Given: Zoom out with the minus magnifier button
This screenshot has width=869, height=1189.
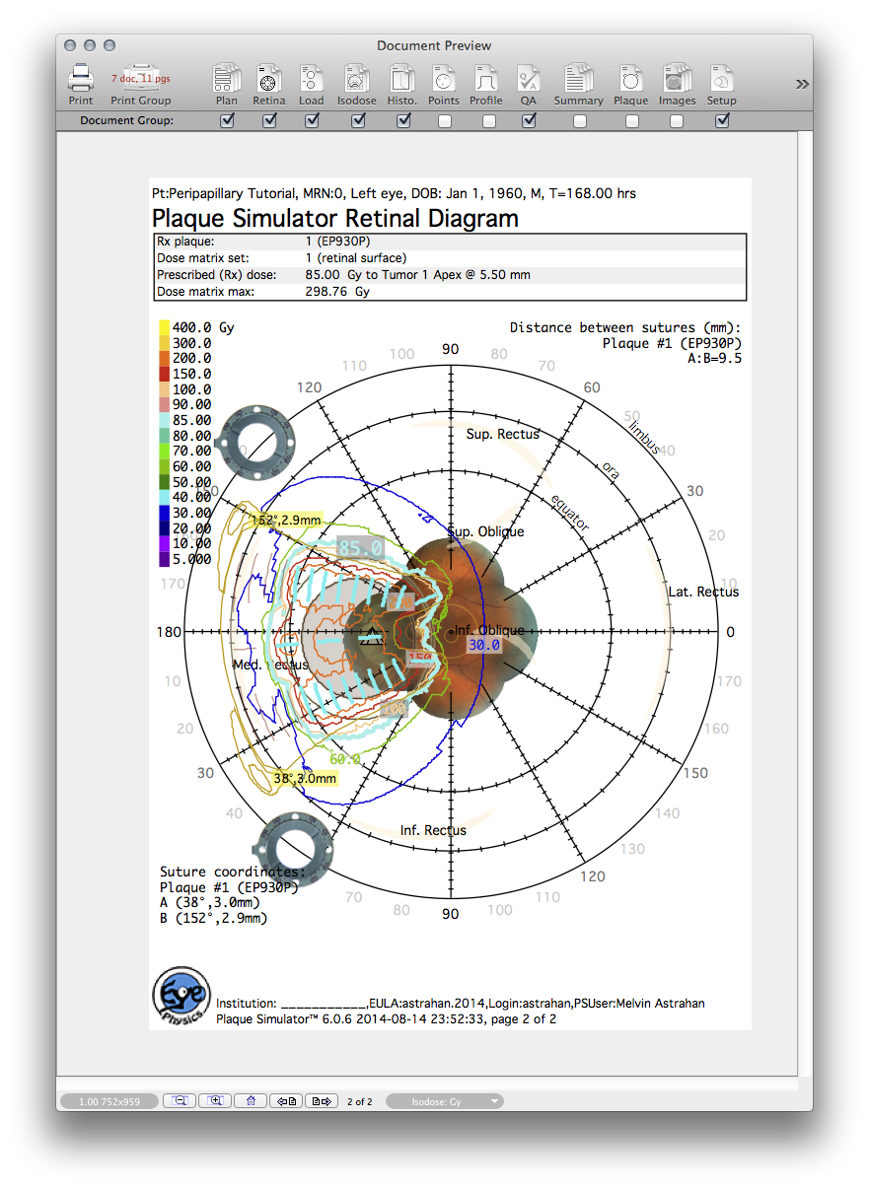Looking at the screenshot, I should pos(180,1101).
